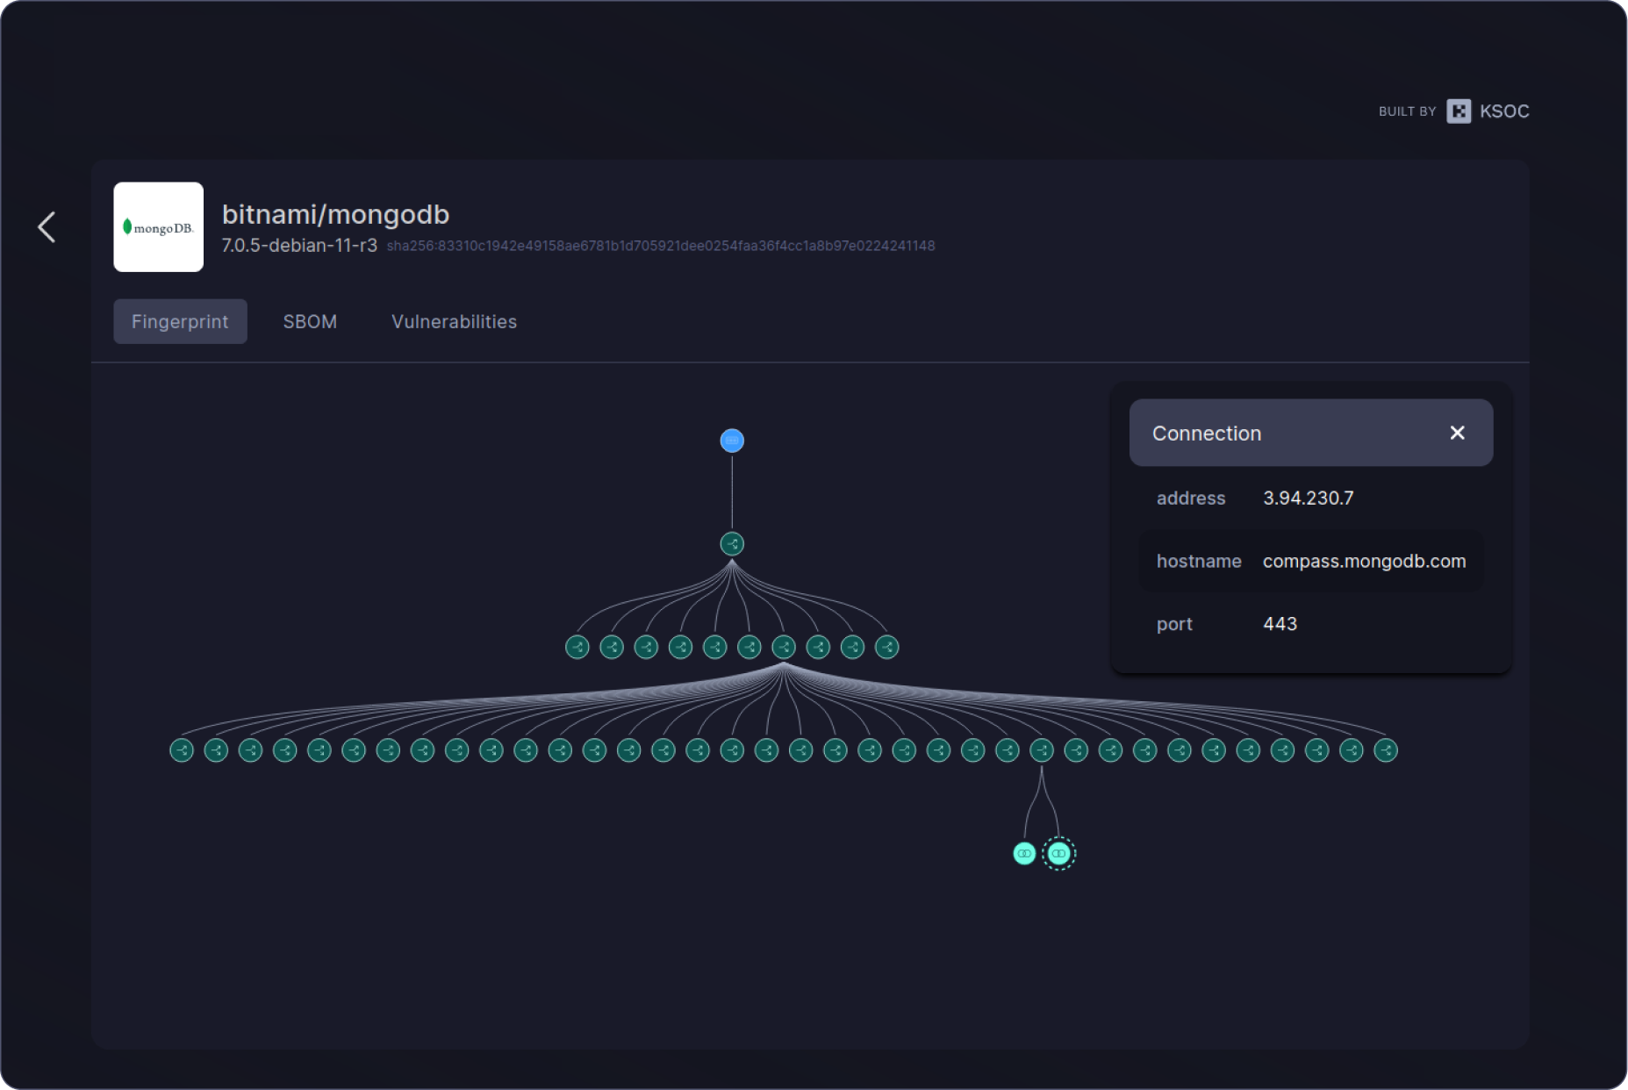The image size is (1628, 1090).
Task: Select the leftmost node in the widest row
Action: pos(182,750)
